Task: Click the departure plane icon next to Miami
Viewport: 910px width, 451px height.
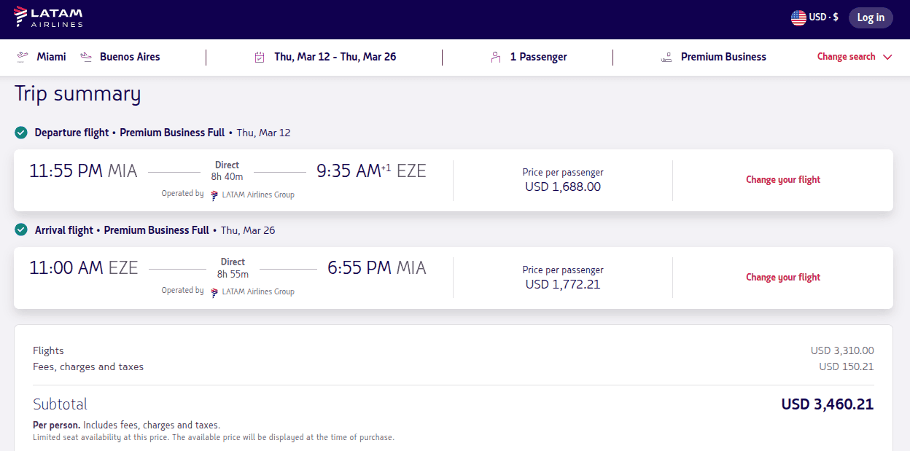Action: tap(22, 56)
